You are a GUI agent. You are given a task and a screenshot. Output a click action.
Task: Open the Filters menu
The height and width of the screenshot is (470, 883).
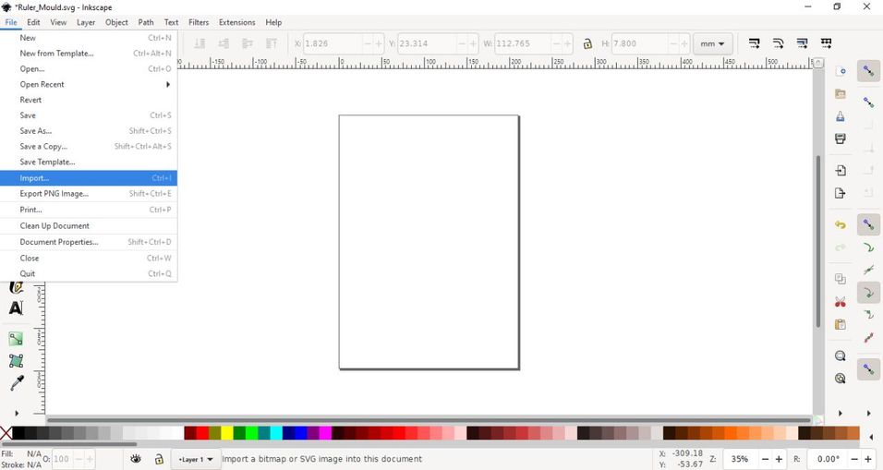pos(199,22)
